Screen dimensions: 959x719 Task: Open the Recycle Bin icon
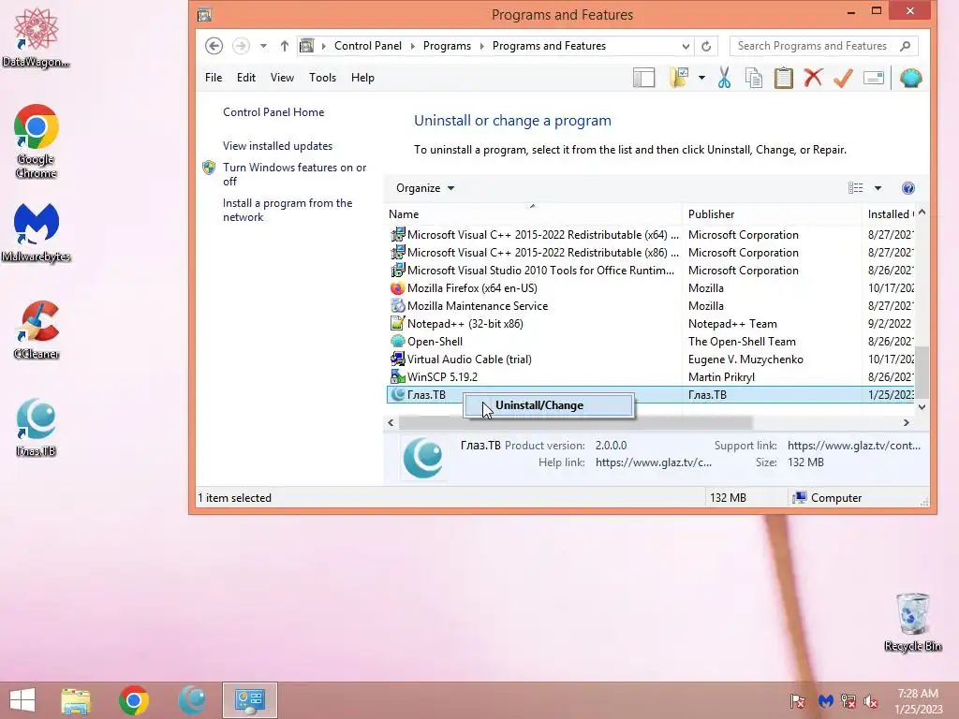[912, 623]
